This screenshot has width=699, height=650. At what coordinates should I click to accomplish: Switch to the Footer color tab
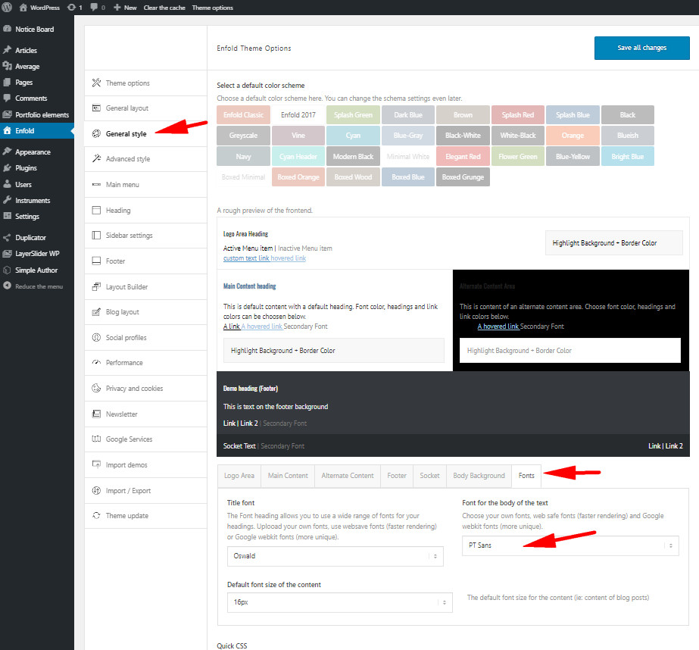click(x=397, y=476)
